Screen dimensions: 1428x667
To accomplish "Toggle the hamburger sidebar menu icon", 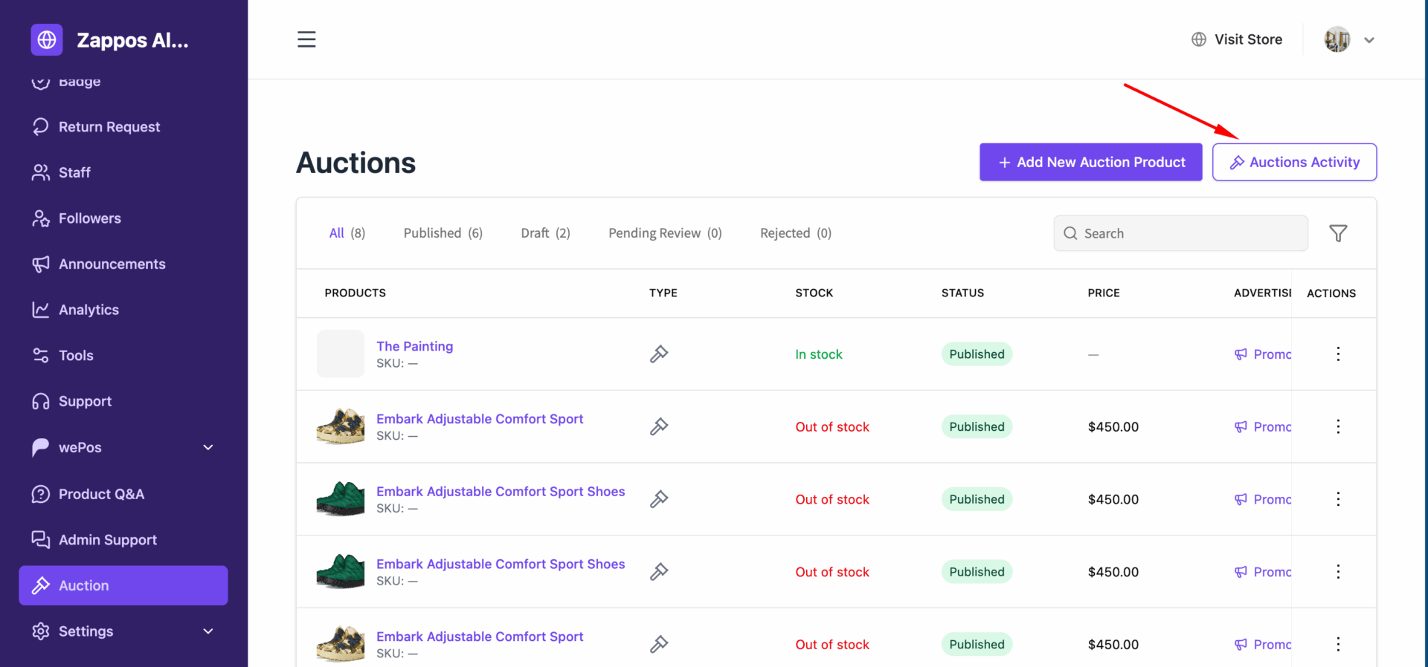I will tap(306, 39).
